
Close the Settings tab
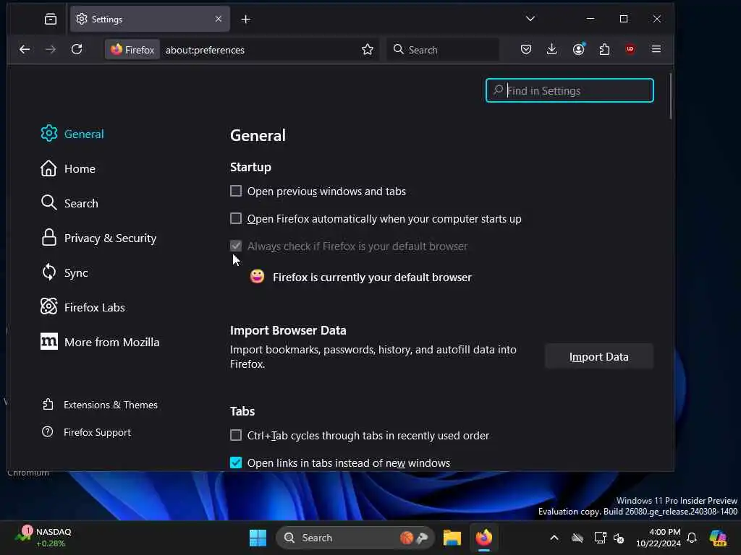point(219,19)
